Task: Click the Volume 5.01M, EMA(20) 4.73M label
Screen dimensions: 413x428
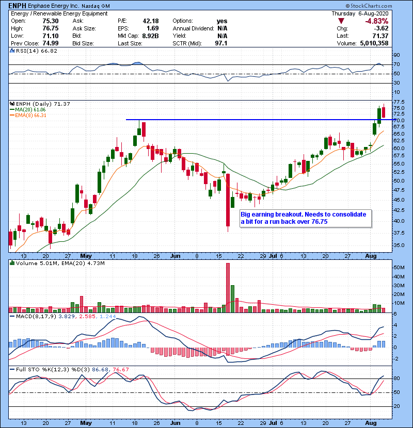Action: pos(60,264)
